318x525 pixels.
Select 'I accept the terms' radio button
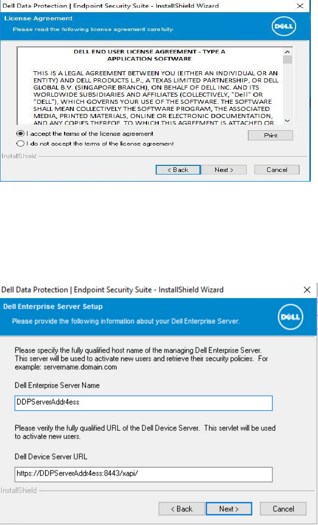pos(21,134)
